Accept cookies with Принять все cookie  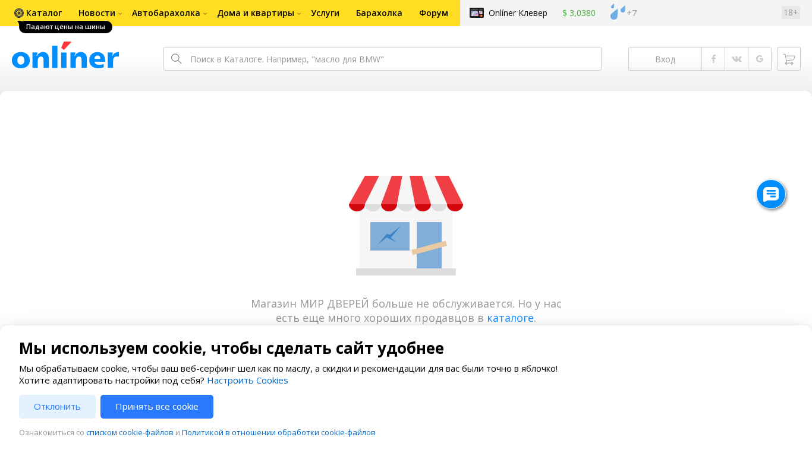click(157, 407)
